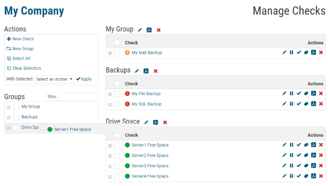Edit the My Group group name

(x=140, y=30)
